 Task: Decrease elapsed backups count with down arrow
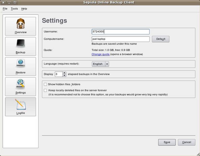64,75
